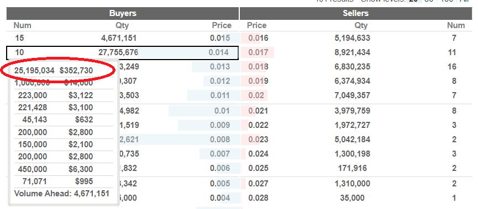The width and height of the screenshot is (478, 209).
Task: Click the $3,100 value in popup
Action: (x=81, y=108)
